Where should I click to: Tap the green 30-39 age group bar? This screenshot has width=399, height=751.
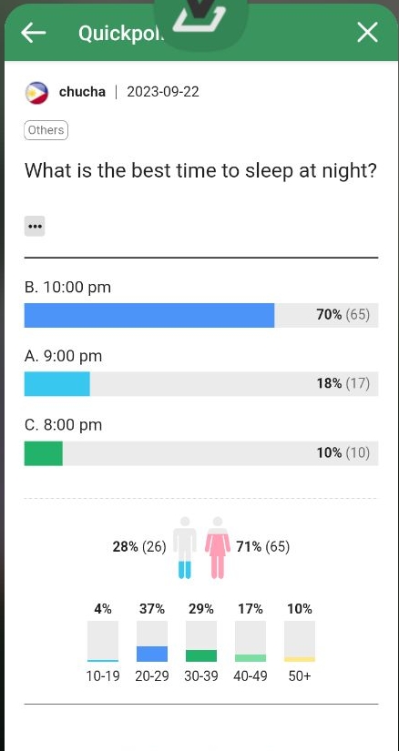tap(201, 642)
